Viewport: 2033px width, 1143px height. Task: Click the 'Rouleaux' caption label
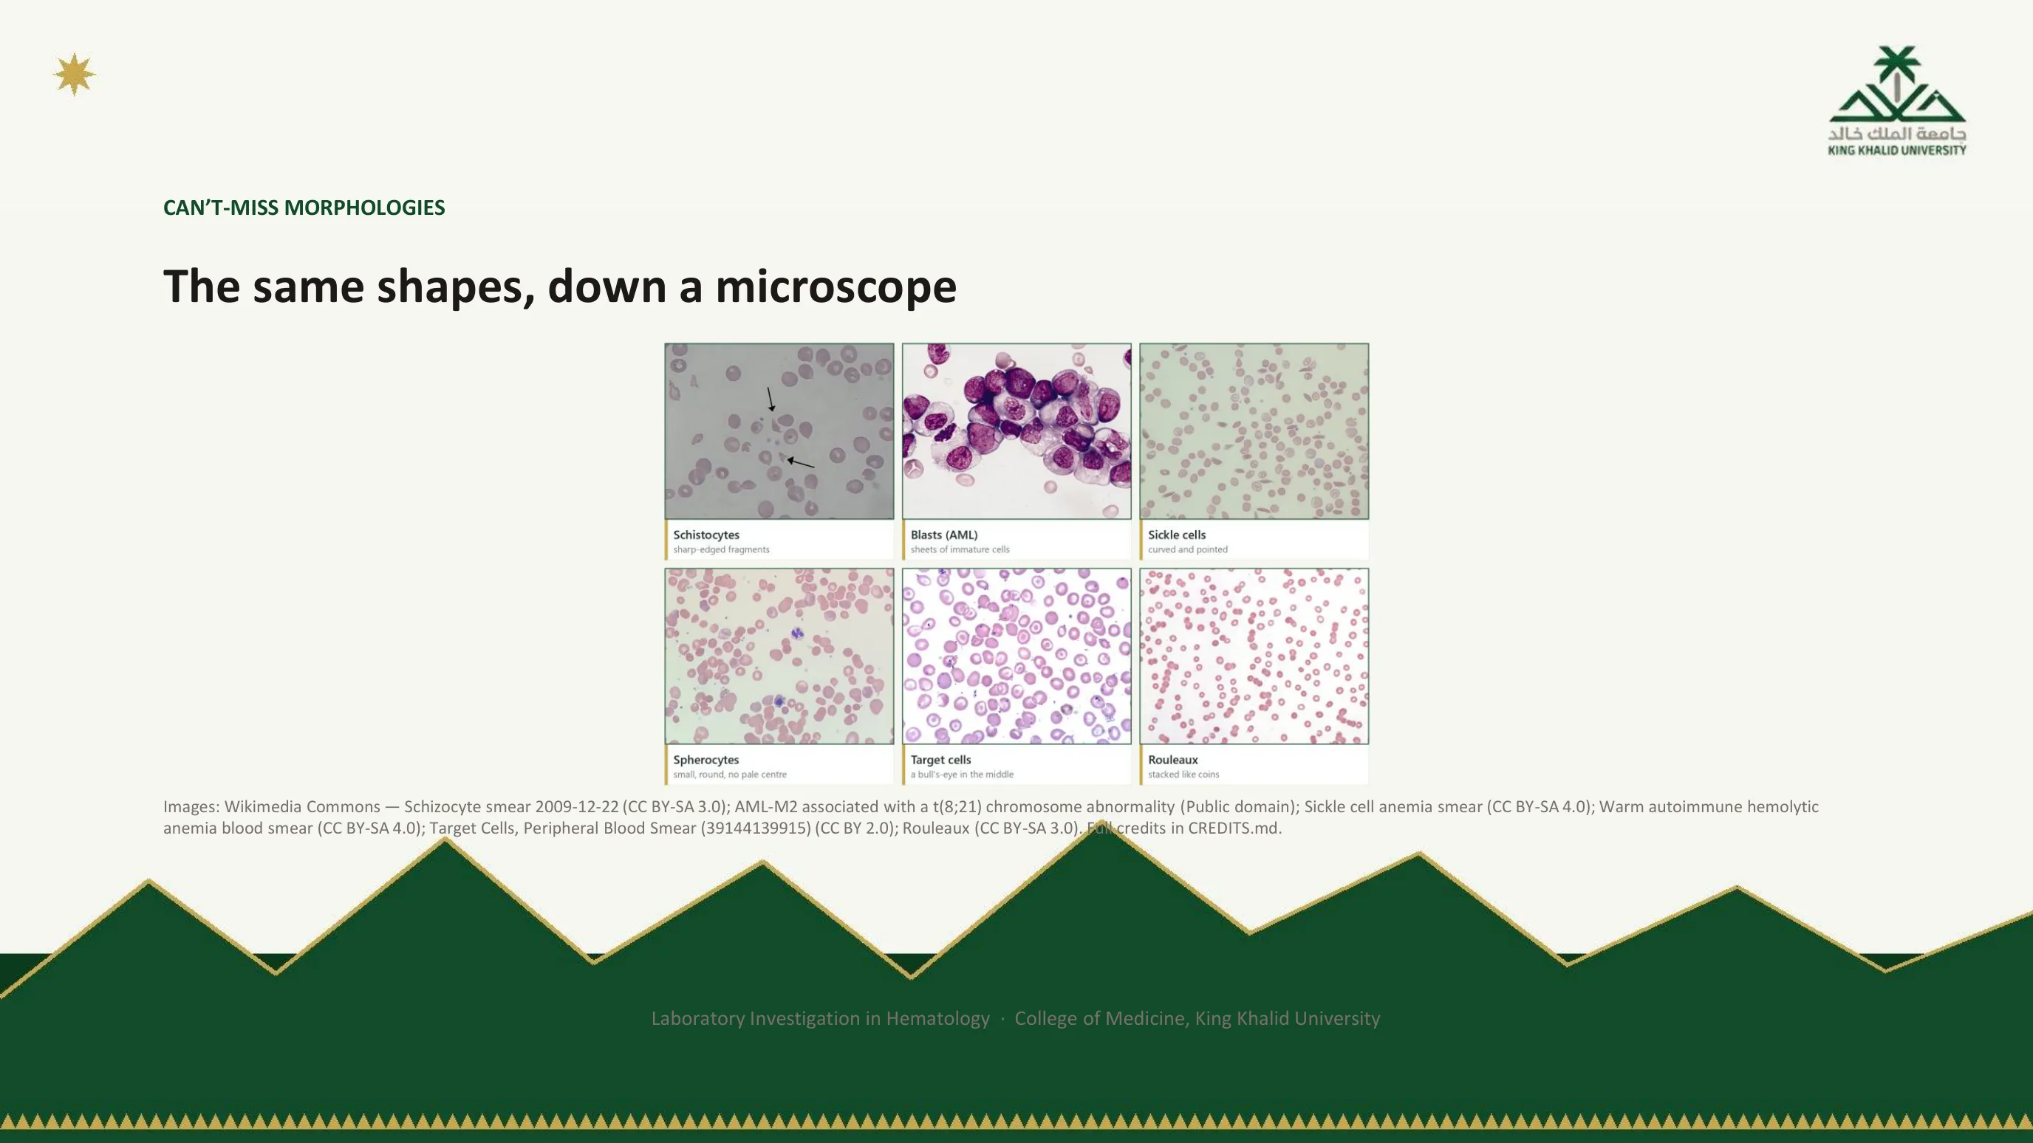tap(1173, 760)
